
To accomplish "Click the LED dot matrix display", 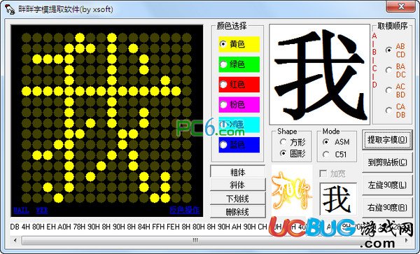I will [x=106, y=121].
